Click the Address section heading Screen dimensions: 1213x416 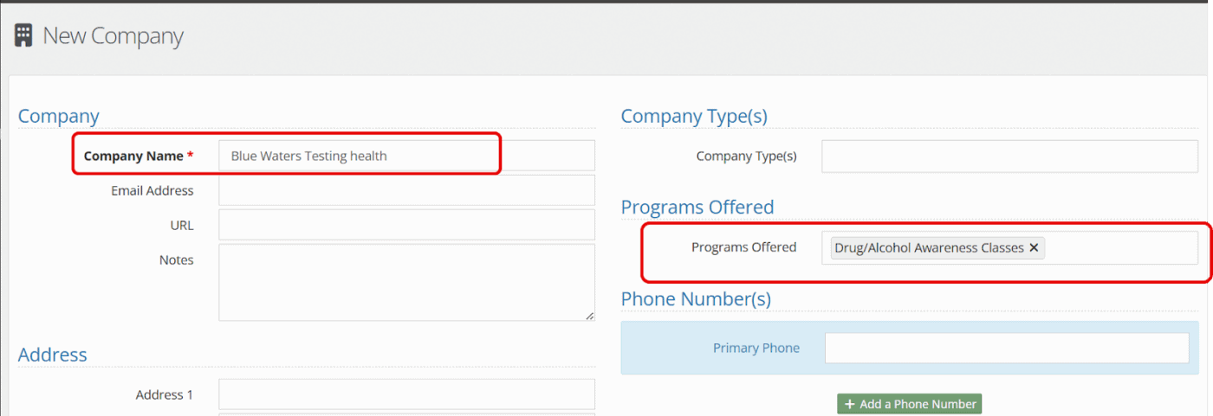click(x=53, y=355)
